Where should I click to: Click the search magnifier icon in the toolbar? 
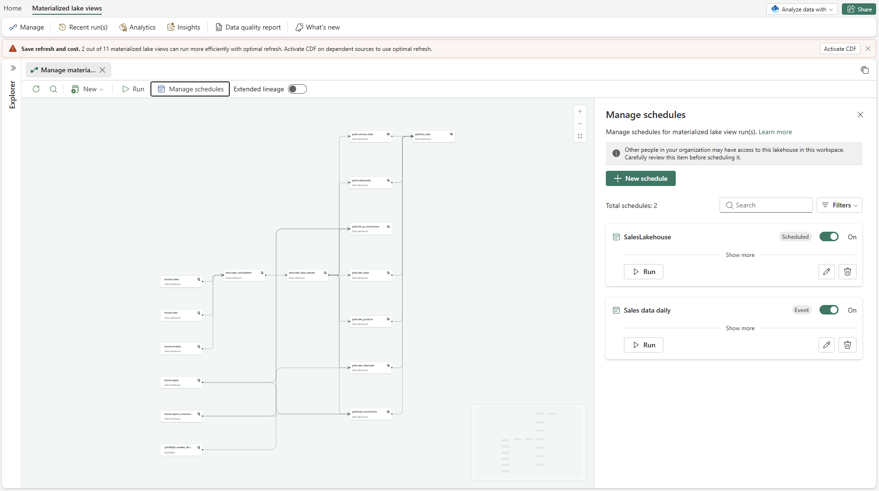point(53,89)
